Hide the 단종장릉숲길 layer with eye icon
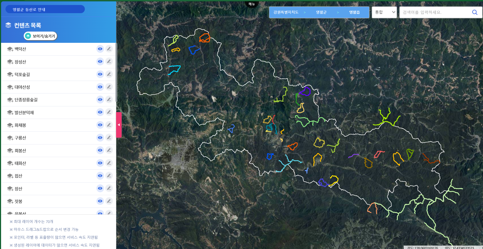This screenshot has height=249, width=483. tap(100, 100)
